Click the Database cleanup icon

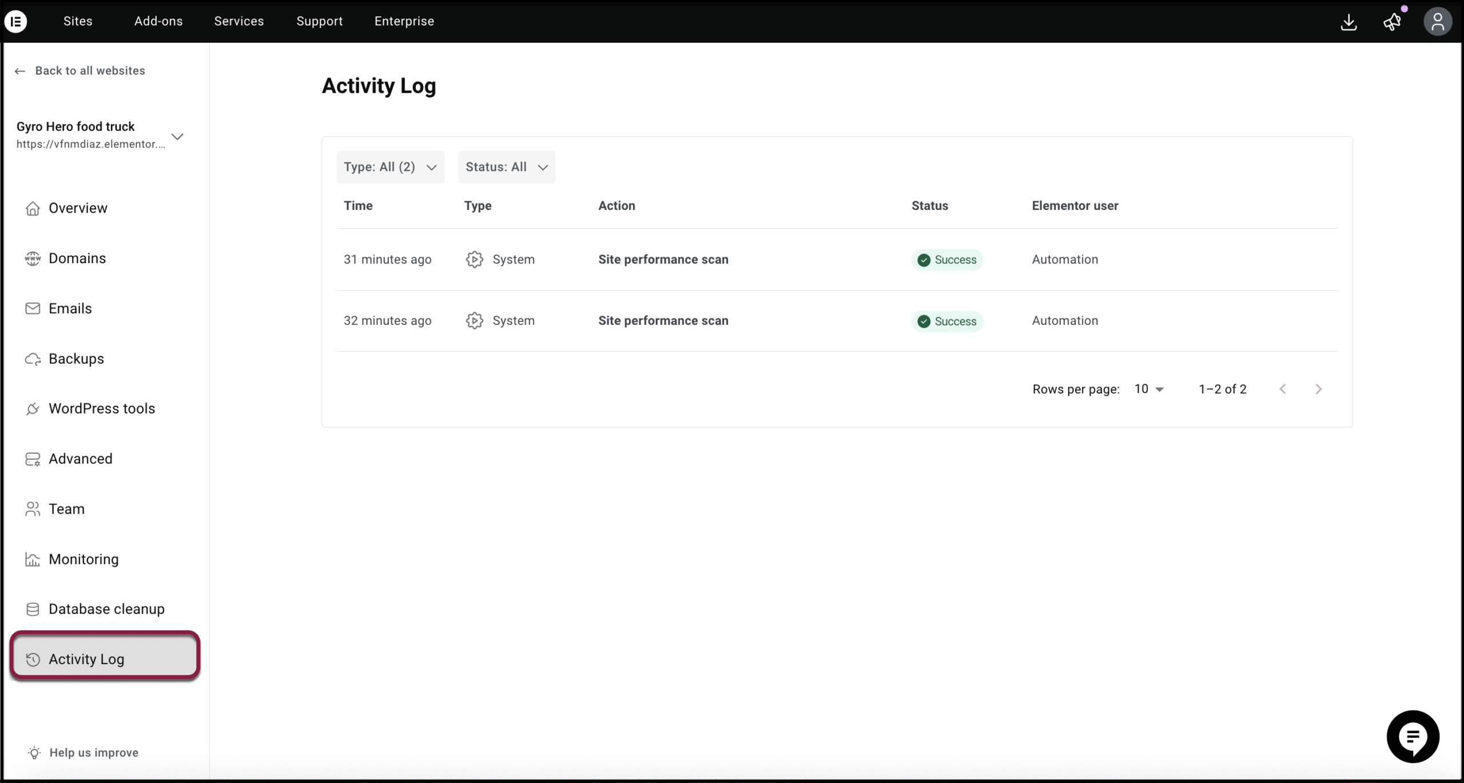[33, 609]
